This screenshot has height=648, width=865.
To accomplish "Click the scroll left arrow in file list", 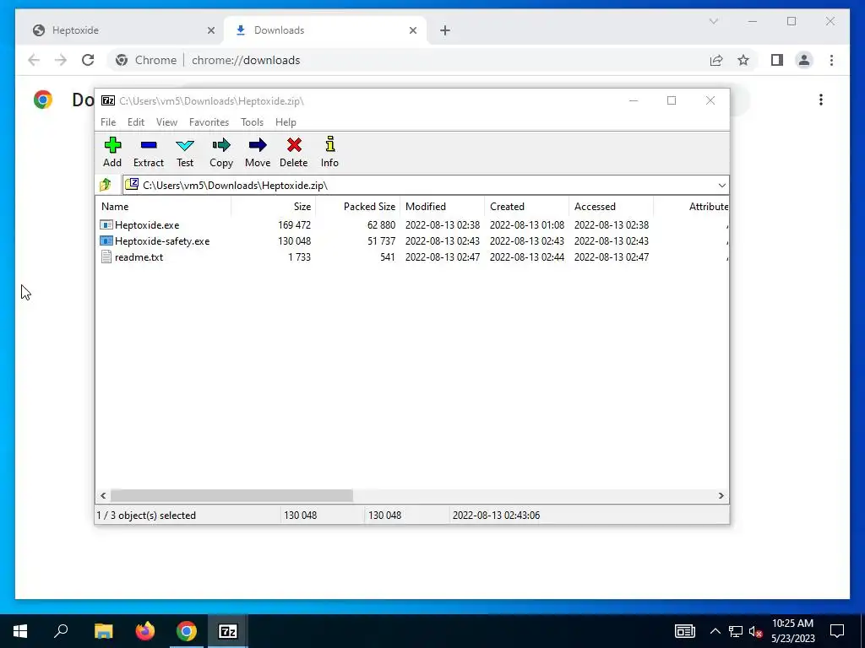I will 103,495.
